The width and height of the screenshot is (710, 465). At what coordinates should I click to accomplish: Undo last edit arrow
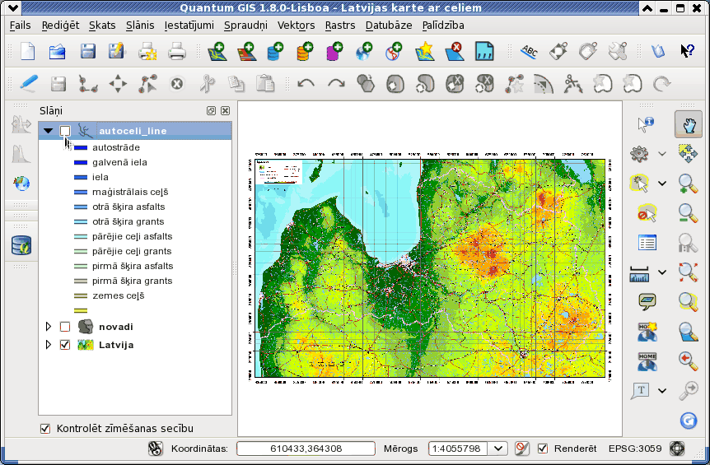(306, 84)
